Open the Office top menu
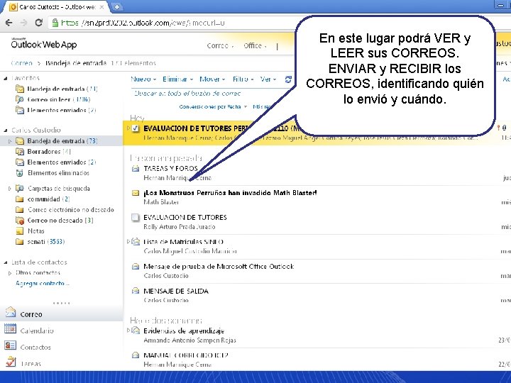This screenshot has height=383, width=511. 255,46
